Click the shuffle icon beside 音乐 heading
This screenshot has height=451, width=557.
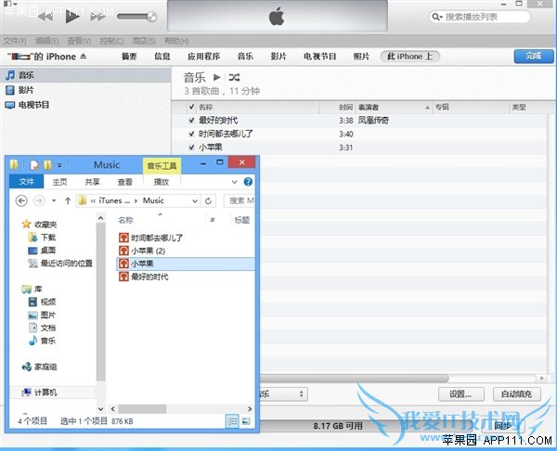(235, 77)
